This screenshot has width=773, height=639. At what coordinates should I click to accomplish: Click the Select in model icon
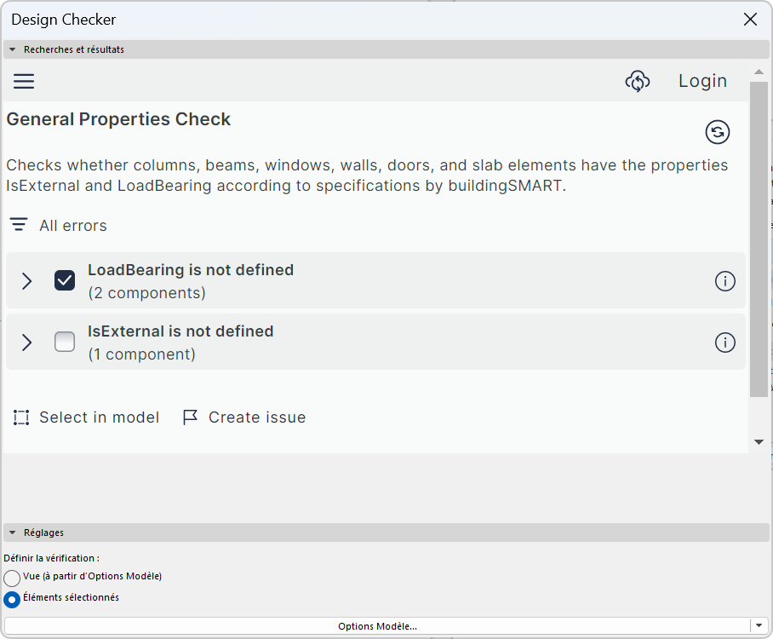point(21,417)
